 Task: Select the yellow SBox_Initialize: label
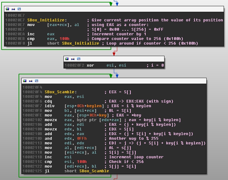(x=47, y=20)
